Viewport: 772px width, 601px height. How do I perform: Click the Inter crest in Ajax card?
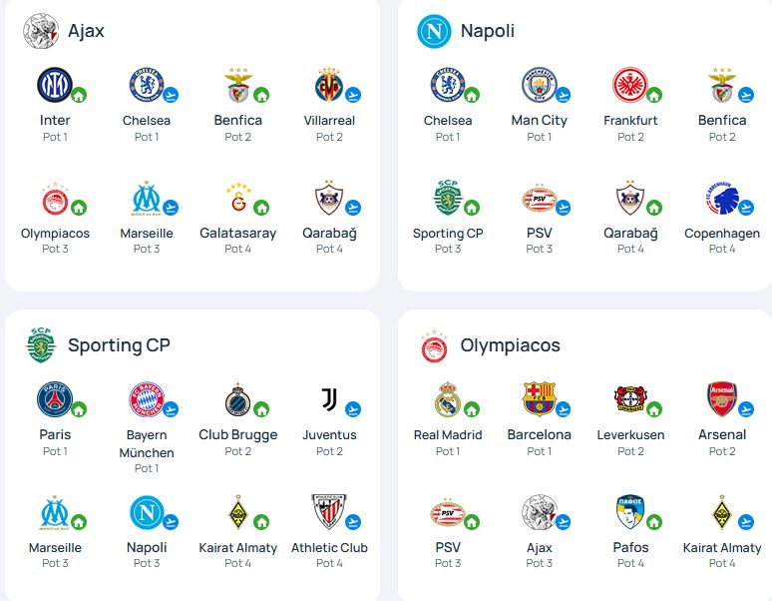[x=55, y=85]
